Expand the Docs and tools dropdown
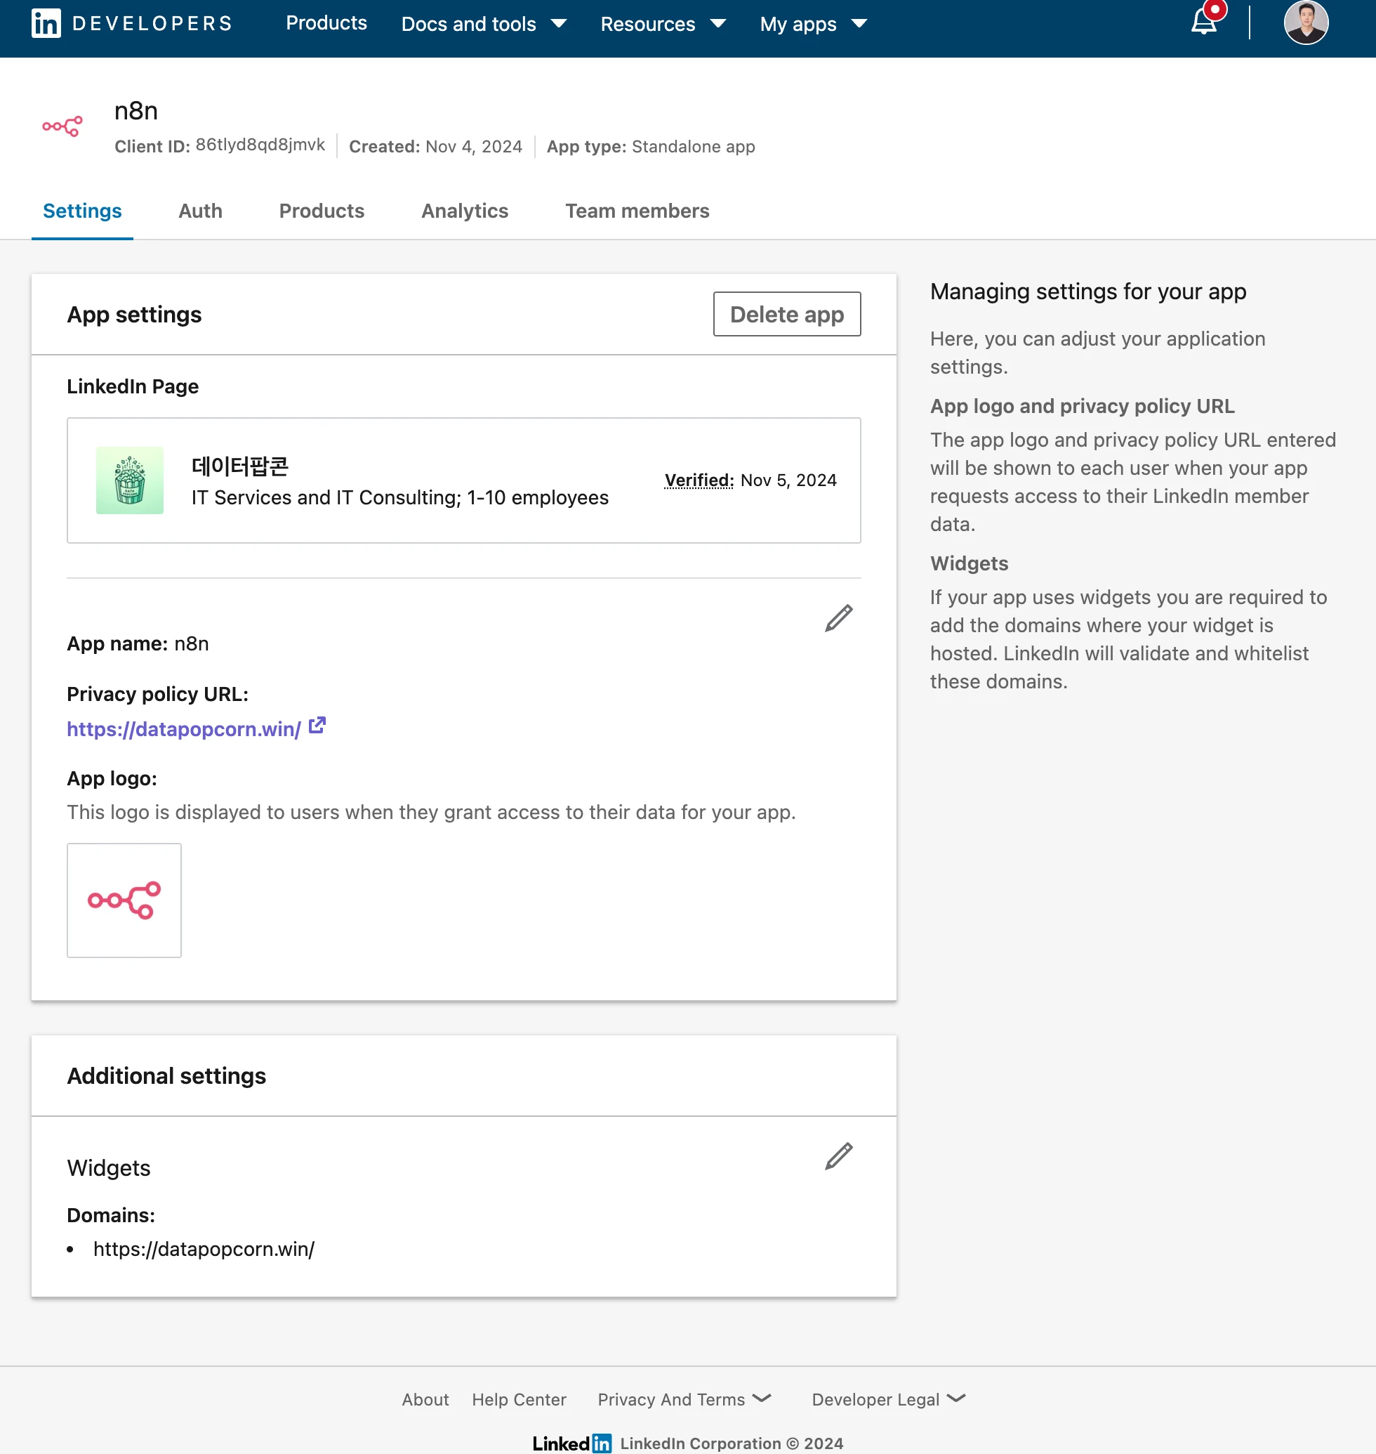Screen dimensions: 1376x1454 click(x=484, y=24)
